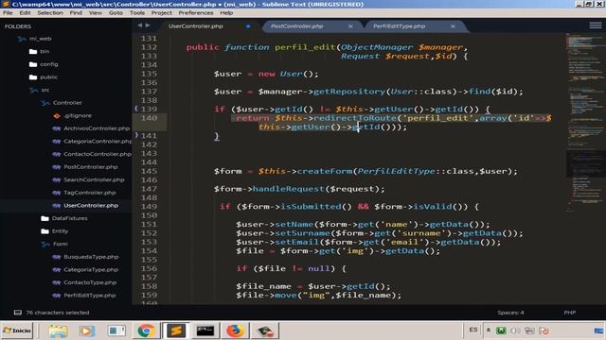Open the View menu

click(96, 12)
